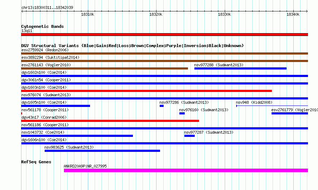
Task: Open the dgv1603n100 (Coe2014) label
Action: [x=44, y=87]
